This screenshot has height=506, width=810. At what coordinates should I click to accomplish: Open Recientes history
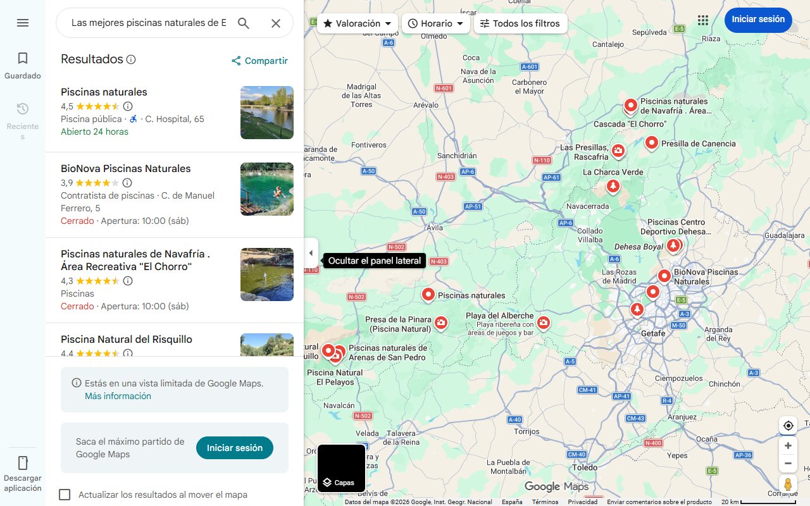[x=23, y=120]
